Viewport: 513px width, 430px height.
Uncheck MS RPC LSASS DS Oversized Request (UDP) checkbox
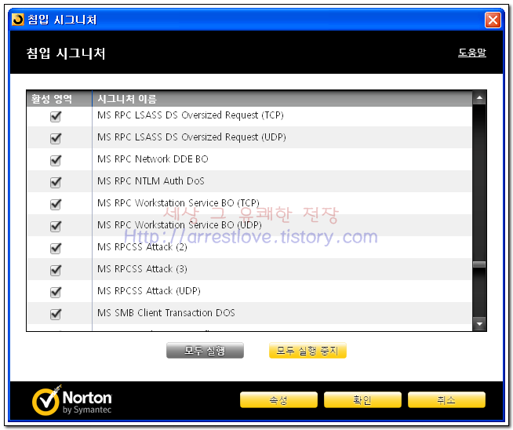pyautogui.click(x=56, y=138)
